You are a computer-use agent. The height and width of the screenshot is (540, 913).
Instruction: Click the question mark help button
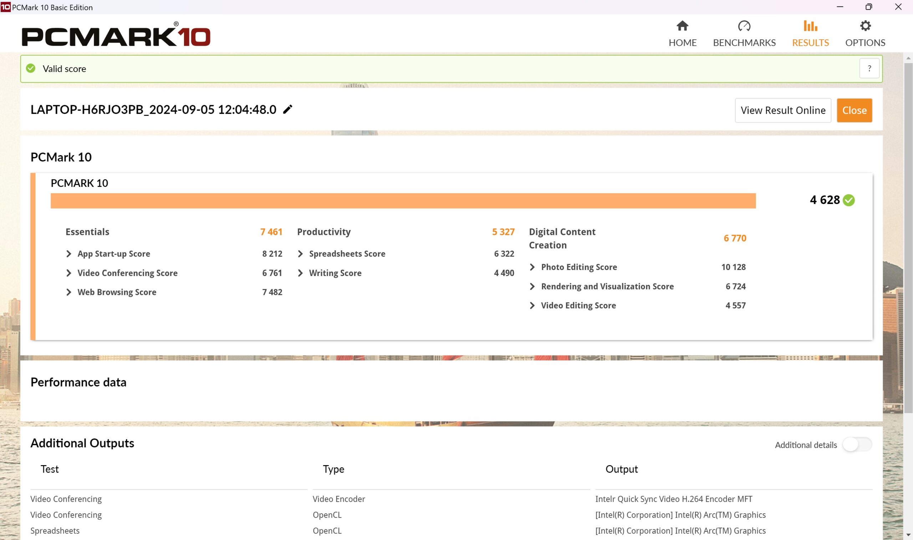coord(869,68)
